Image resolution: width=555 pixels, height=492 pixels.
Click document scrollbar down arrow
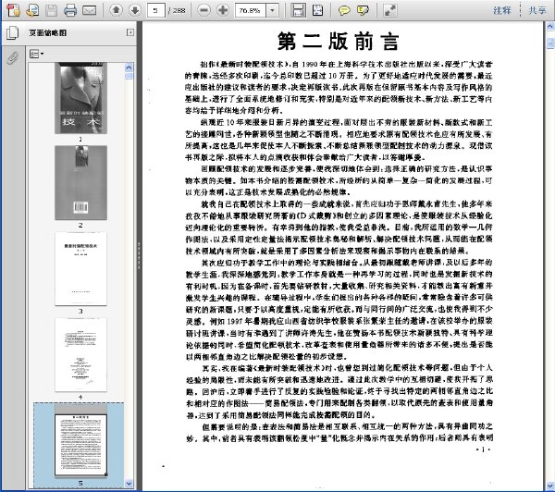tap(550, 486)
